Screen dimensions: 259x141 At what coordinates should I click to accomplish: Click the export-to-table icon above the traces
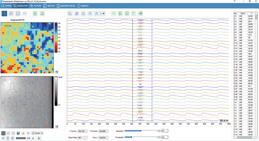[140, 13]
